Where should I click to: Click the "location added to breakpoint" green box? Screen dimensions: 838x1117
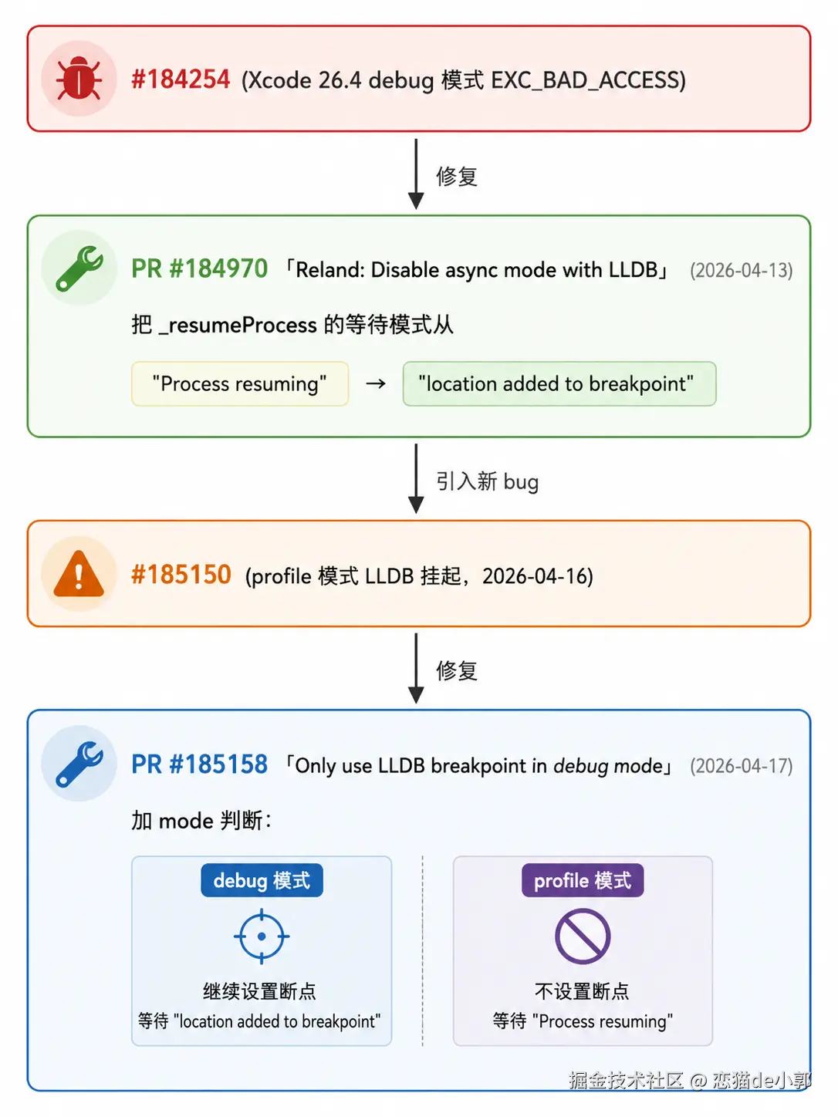pos(559,383)
